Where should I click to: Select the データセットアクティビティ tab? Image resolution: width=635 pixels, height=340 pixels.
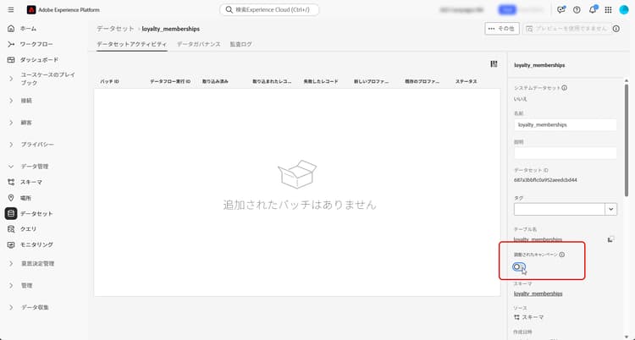(x=131, y=44)
